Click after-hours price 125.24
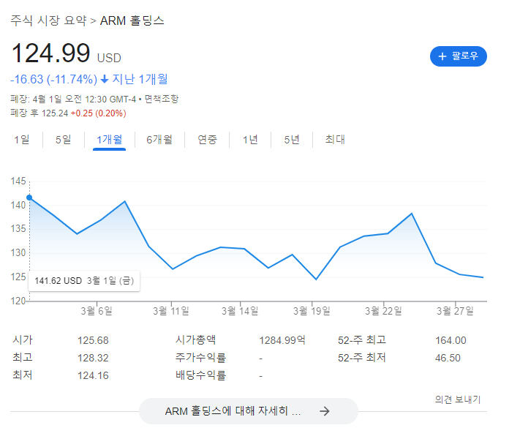The width and height of the screenshot is (520, 428). point(55,113)
